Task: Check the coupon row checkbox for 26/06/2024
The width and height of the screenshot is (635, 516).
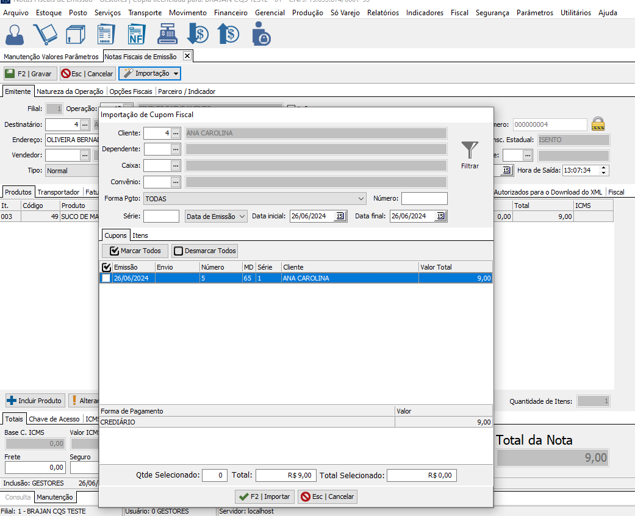Action: tap(106, 278)
